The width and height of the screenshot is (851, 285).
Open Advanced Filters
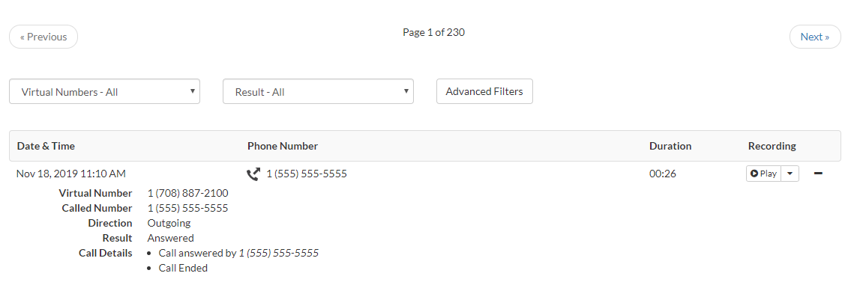tap(484, 91)
